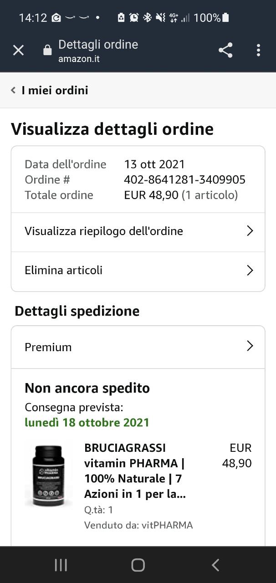Expand 'Elimina articoli' chevron arrow

(250, 271)
